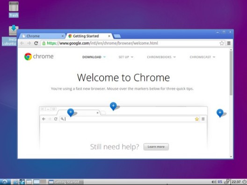This screenshot has height=185, width=247.
Task: Close the Chrome tab
Action: (x=63, y=36)
